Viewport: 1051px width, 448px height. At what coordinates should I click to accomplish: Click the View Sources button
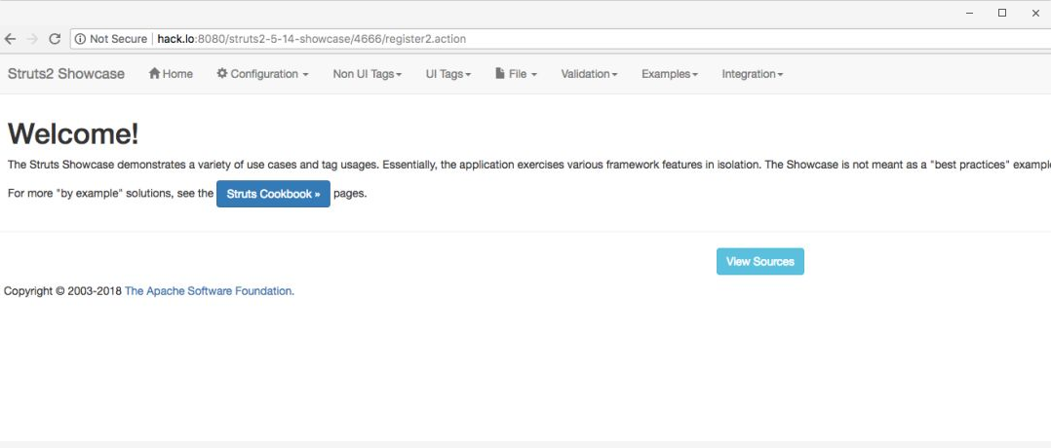[x=760, y=262]
